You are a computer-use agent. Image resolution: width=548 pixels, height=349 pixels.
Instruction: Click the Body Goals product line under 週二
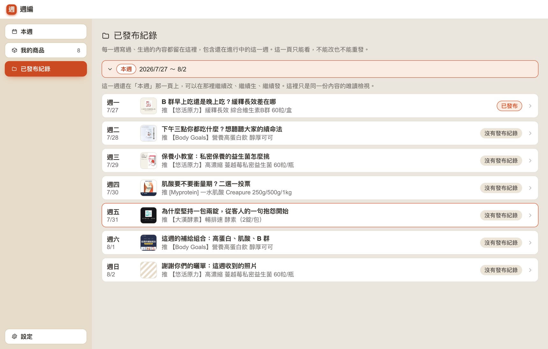217,138
